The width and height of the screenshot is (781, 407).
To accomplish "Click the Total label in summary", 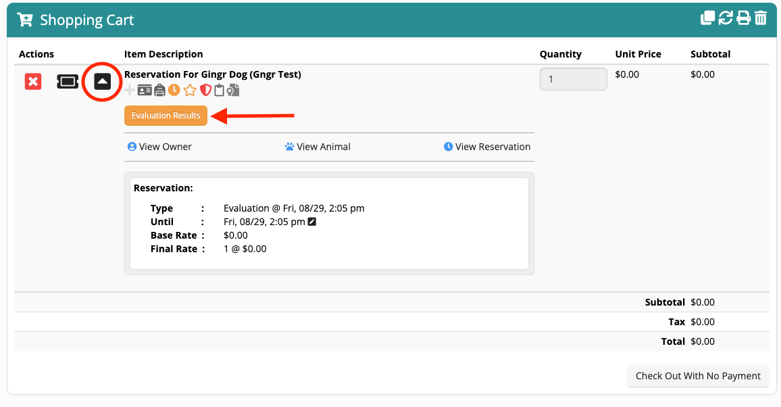I will [x=673, y=341].
